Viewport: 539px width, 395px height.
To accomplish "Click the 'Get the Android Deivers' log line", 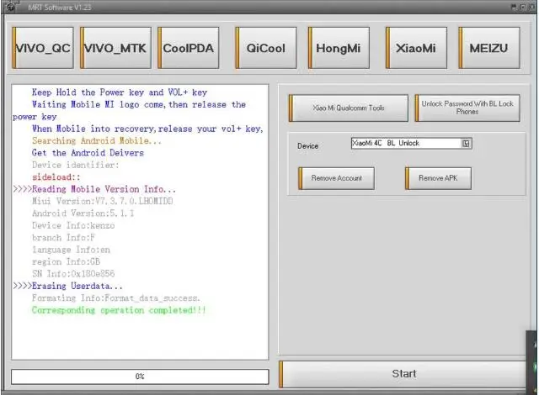I will coord(88,153).
